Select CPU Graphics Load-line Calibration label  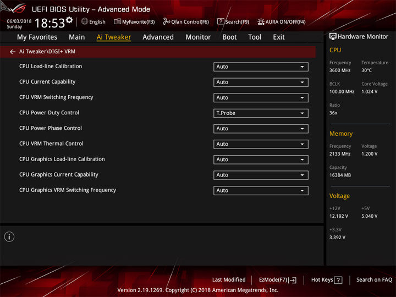tap(62, 159)
